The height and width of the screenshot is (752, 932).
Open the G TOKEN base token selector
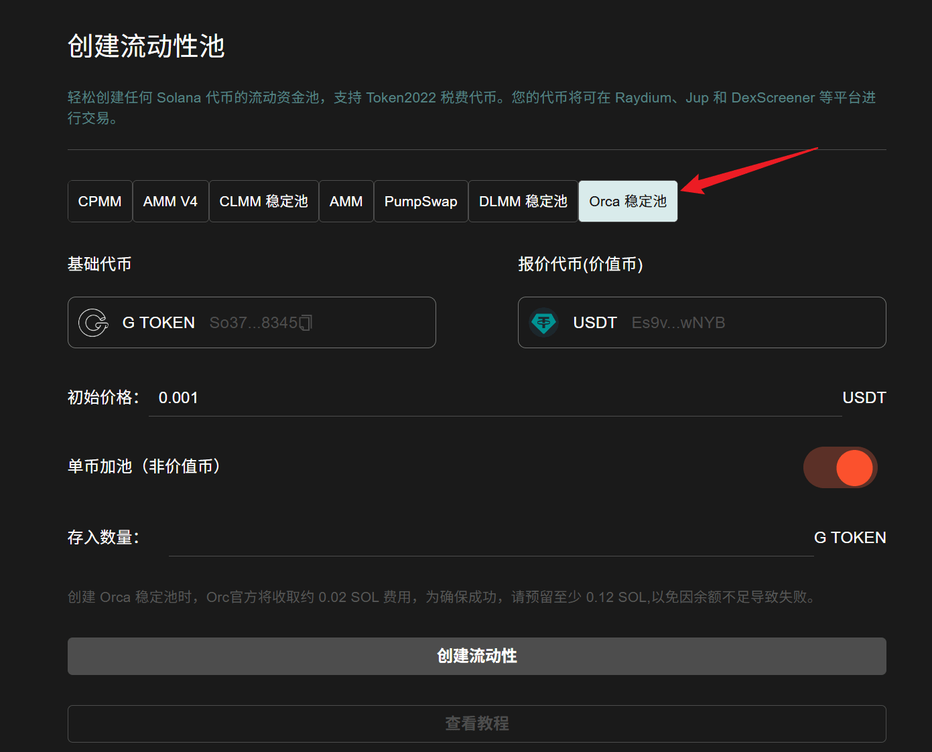(252, 323)
